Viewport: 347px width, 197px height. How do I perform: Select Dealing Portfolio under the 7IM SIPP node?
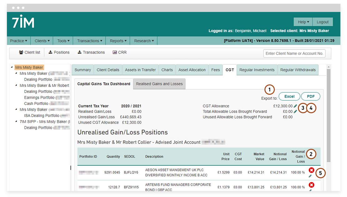click(x=38, y=128)
